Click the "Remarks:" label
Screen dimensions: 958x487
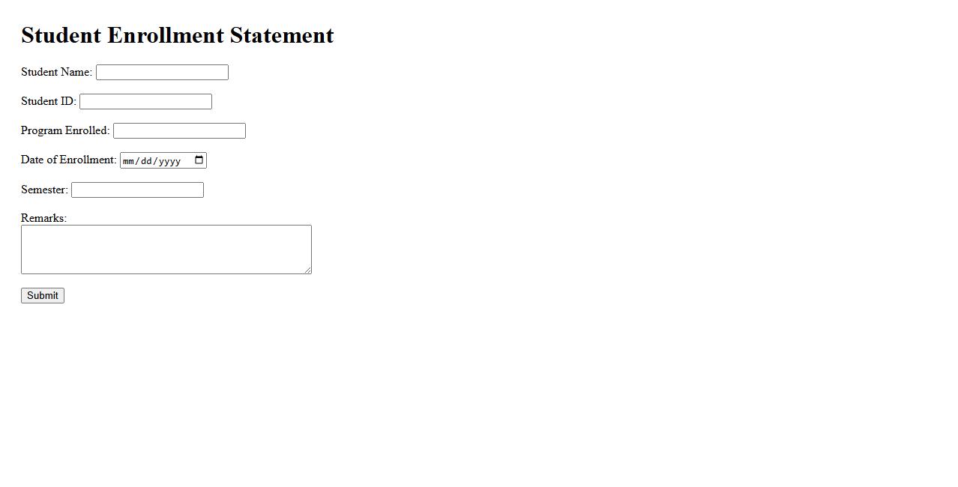tap(43, 218)
